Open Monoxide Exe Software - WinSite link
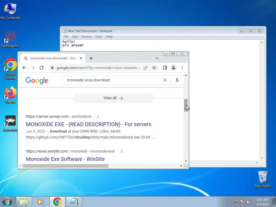The width and height of the screenshot is (276, 207). click(x=65, y=159)
